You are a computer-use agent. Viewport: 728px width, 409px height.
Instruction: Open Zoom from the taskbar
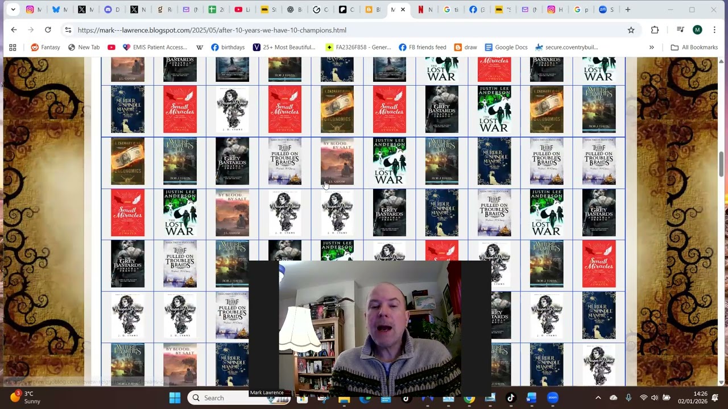(x=553, y=398)
